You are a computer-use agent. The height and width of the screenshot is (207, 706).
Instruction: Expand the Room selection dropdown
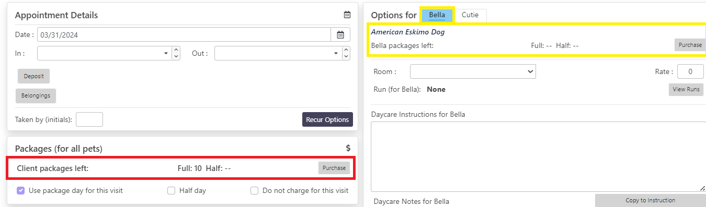click(473, 71)
